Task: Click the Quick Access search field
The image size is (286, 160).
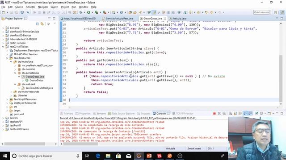Action: [261, 12]
